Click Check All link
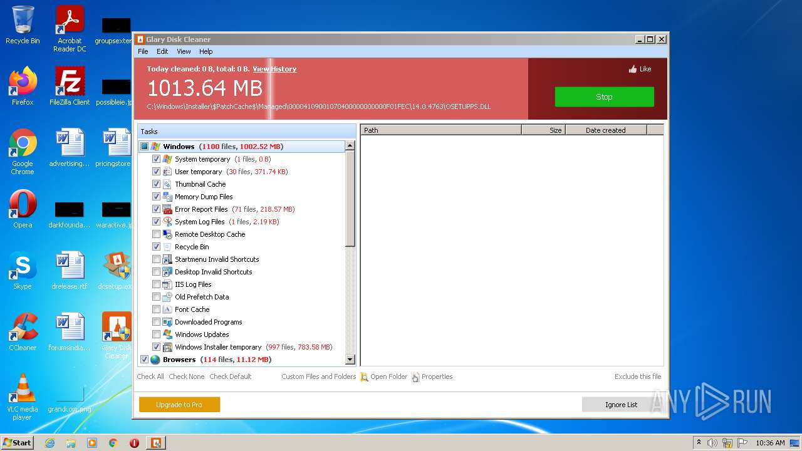802x451 pixels. [x=150, y=376]
